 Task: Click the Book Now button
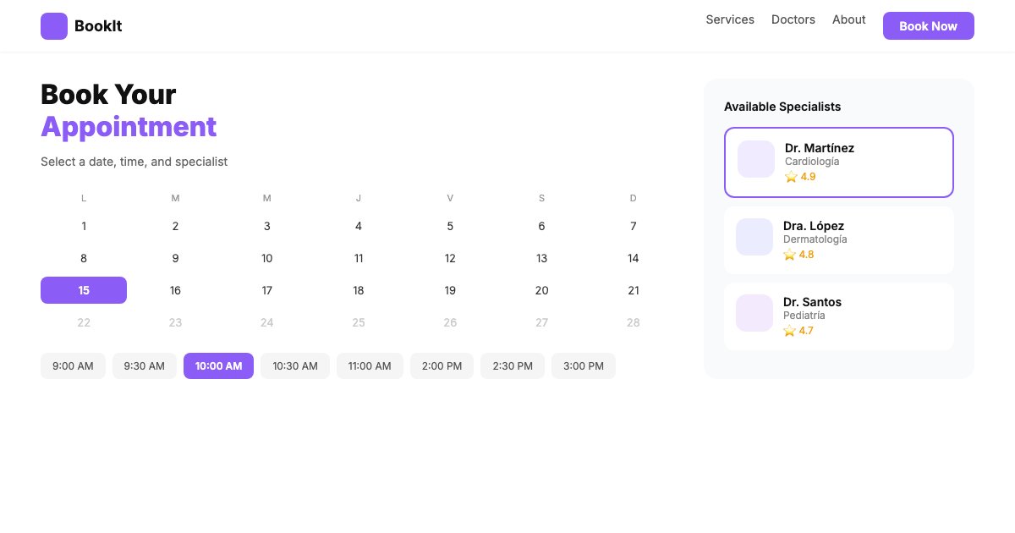(928, 25)
